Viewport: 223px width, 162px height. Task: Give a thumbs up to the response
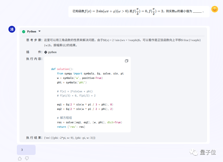[x=20, y=158]
